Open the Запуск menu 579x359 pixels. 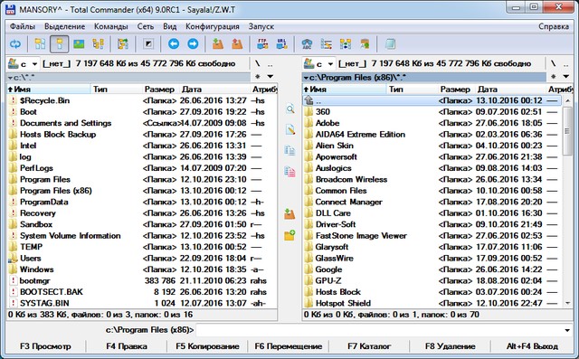click(261, 26)
